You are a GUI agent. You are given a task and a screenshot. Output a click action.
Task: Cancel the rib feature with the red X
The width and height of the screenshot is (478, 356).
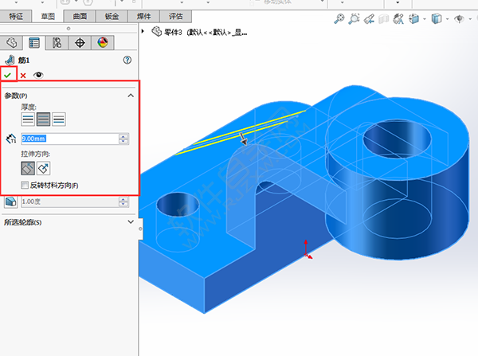click(23, 76)
